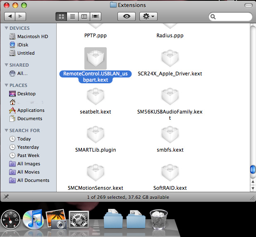Open Applications in the sidebar
The width and height of the screenshot is (256, 237).
pos(27,110)
